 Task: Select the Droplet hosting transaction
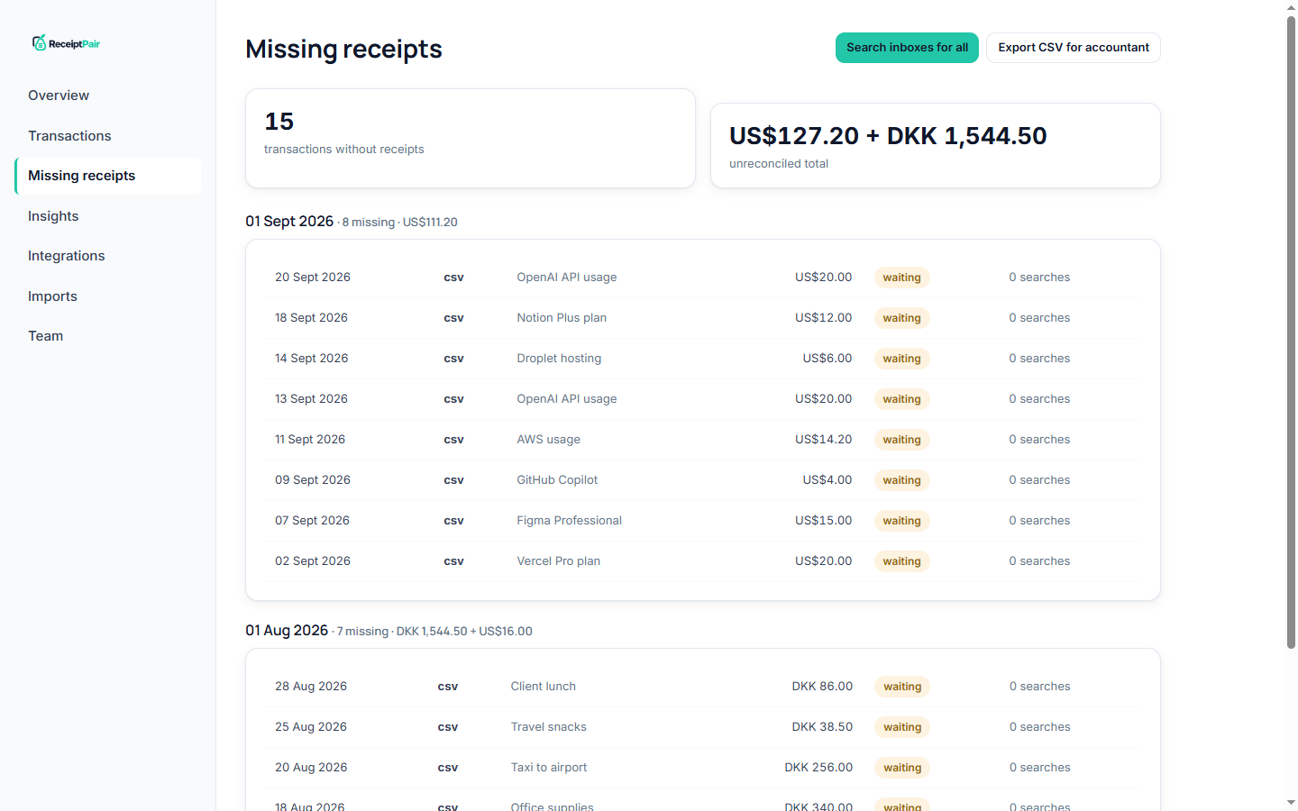point(703,359)
